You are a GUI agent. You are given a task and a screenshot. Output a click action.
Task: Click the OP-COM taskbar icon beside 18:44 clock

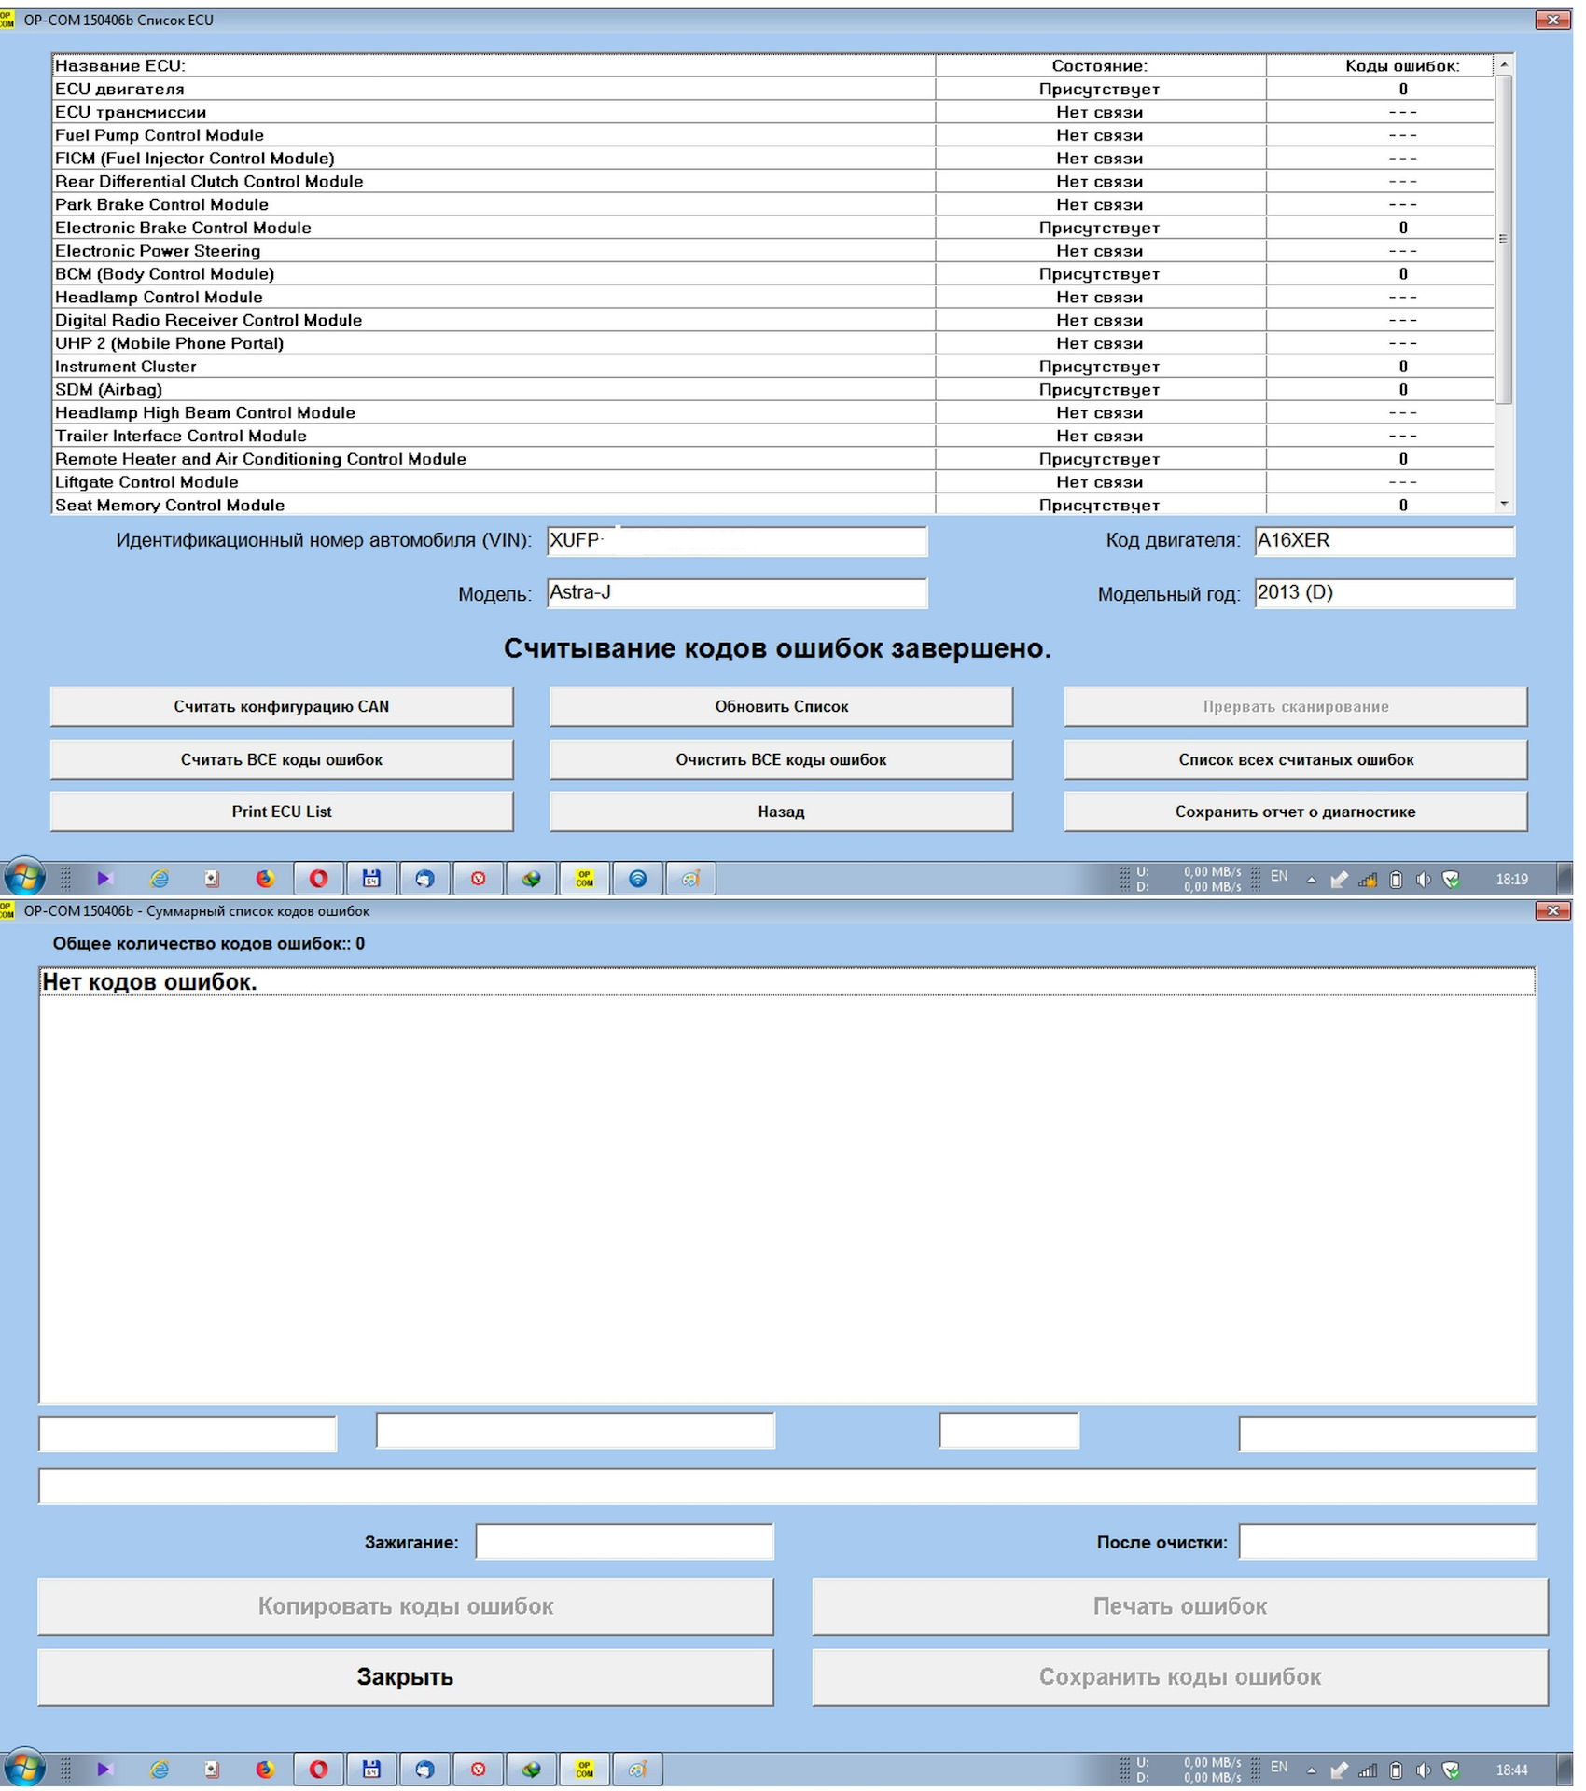pyautogui.click(x=585, y=1769)
